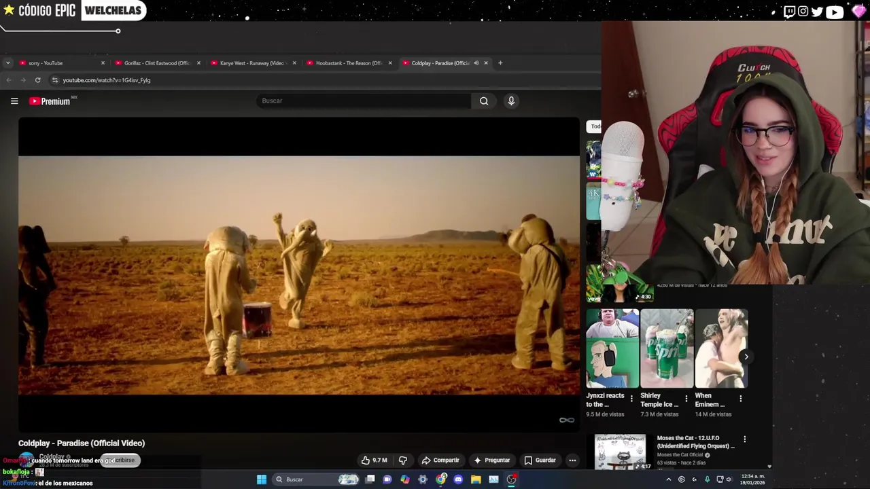
Task: Switch to Gorillaz - Clint Eastwood tab
Action: pos(158,63)
